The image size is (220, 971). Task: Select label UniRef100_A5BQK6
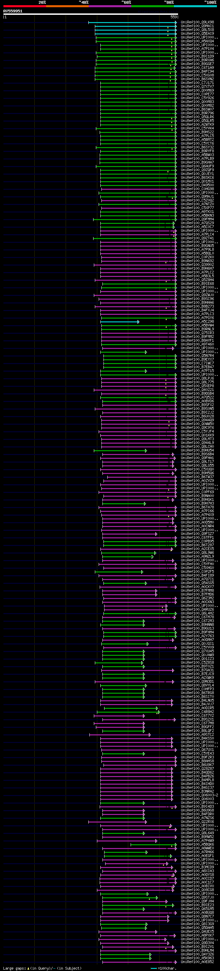pos(197,844)
